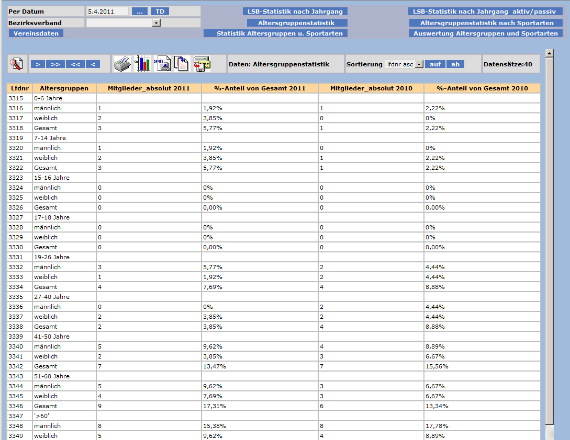Open Statistik Altersgruppen u. Sportarten

coord(275,33)
